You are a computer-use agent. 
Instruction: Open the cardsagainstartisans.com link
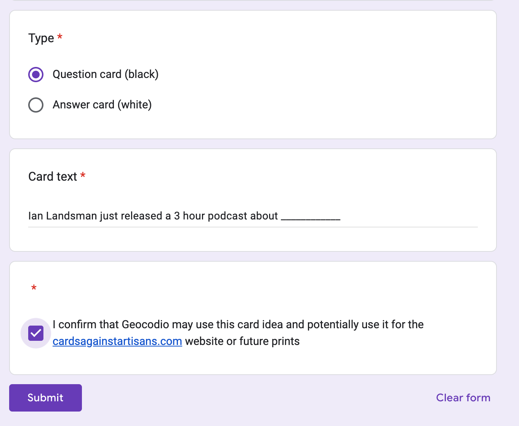pos(117,342)
